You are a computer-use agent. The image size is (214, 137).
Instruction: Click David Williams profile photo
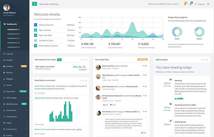[x=7, y=8]
